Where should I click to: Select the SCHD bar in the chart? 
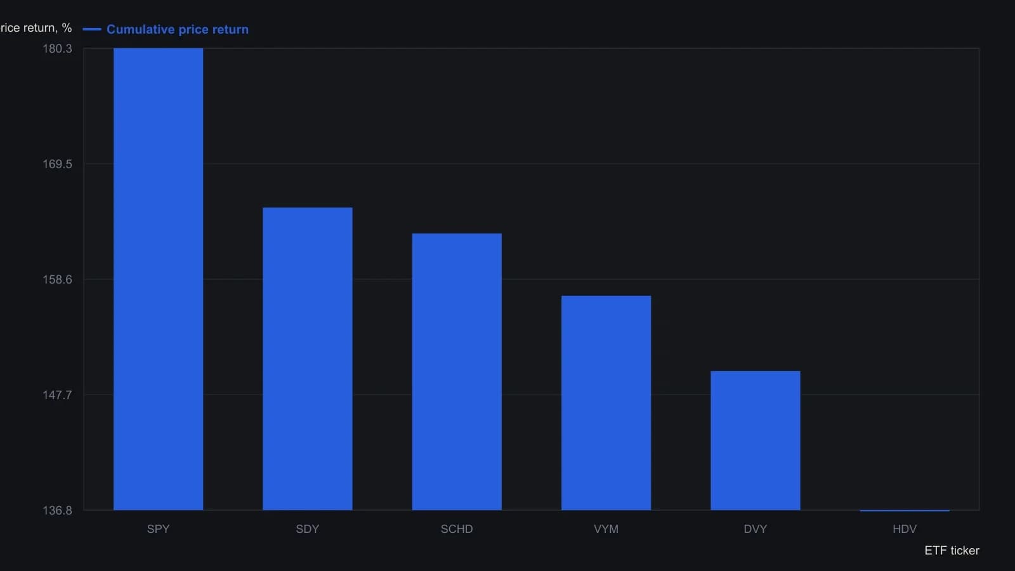[x=457, y=372]
